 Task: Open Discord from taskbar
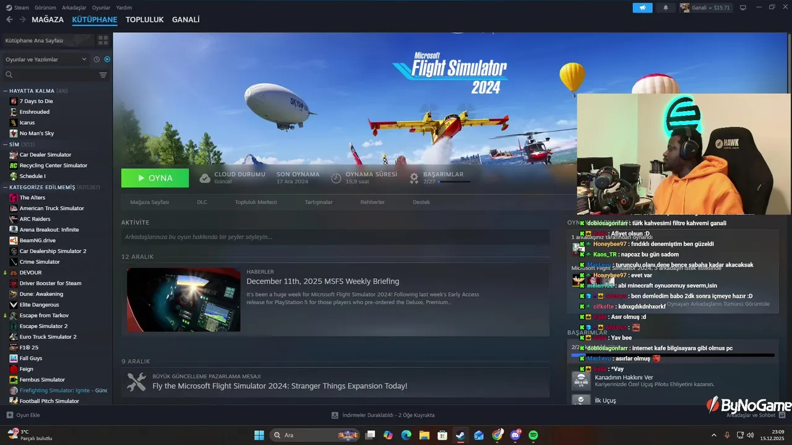pyautogui.click(x=515, y=435)
